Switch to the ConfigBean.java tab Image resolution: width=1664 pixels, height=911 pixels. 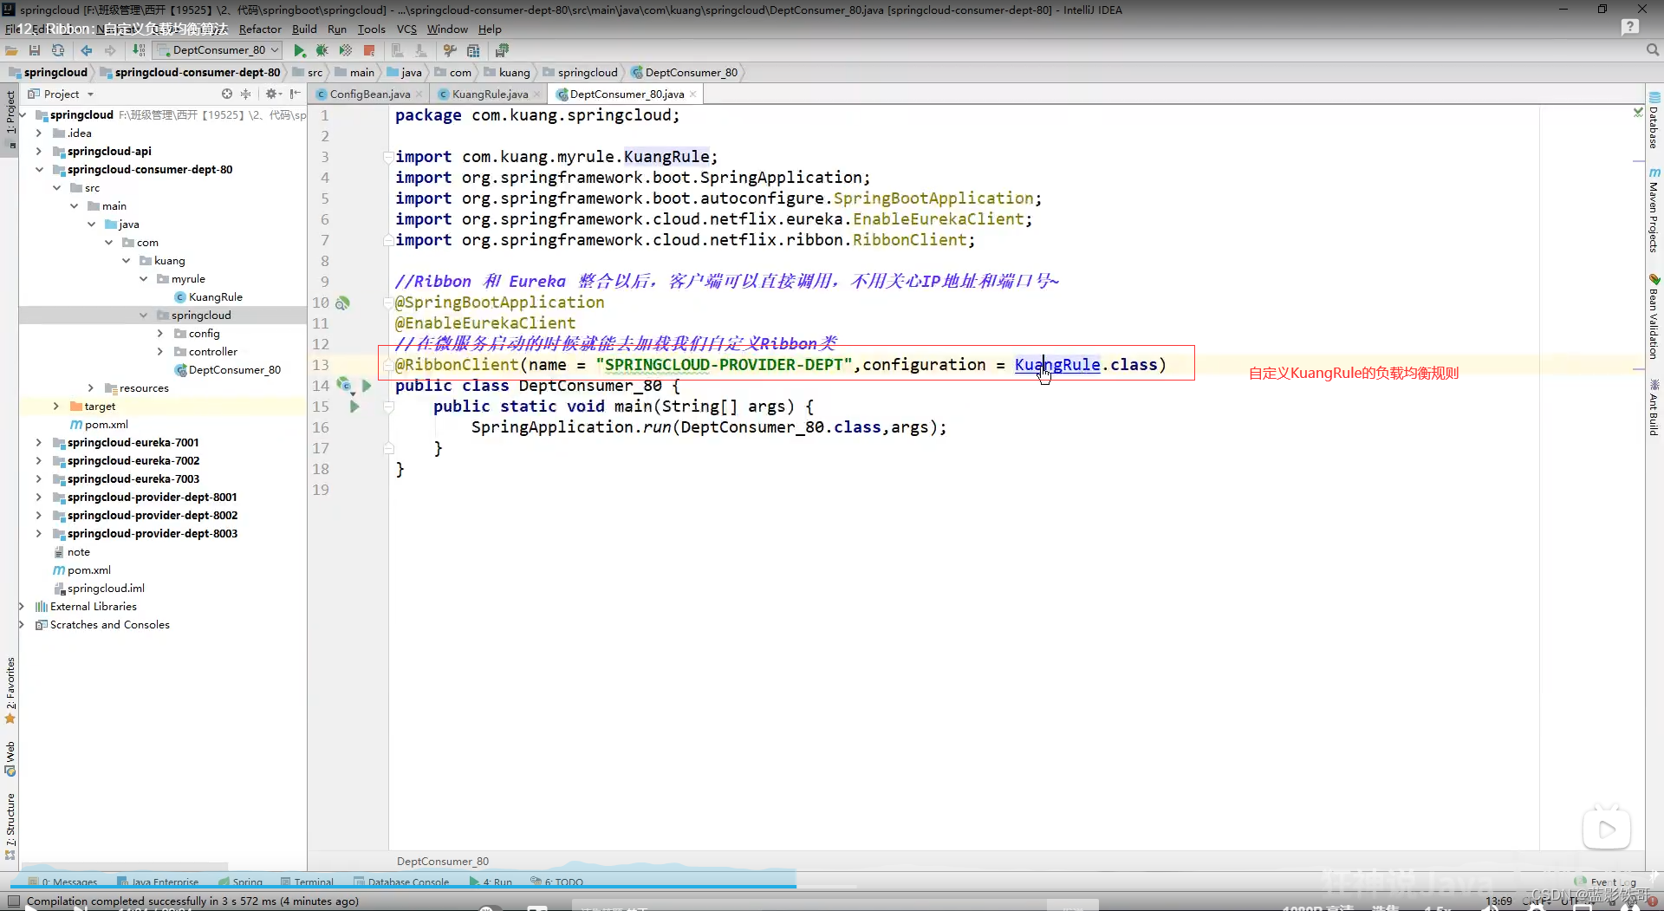click(x=370, y=94)
